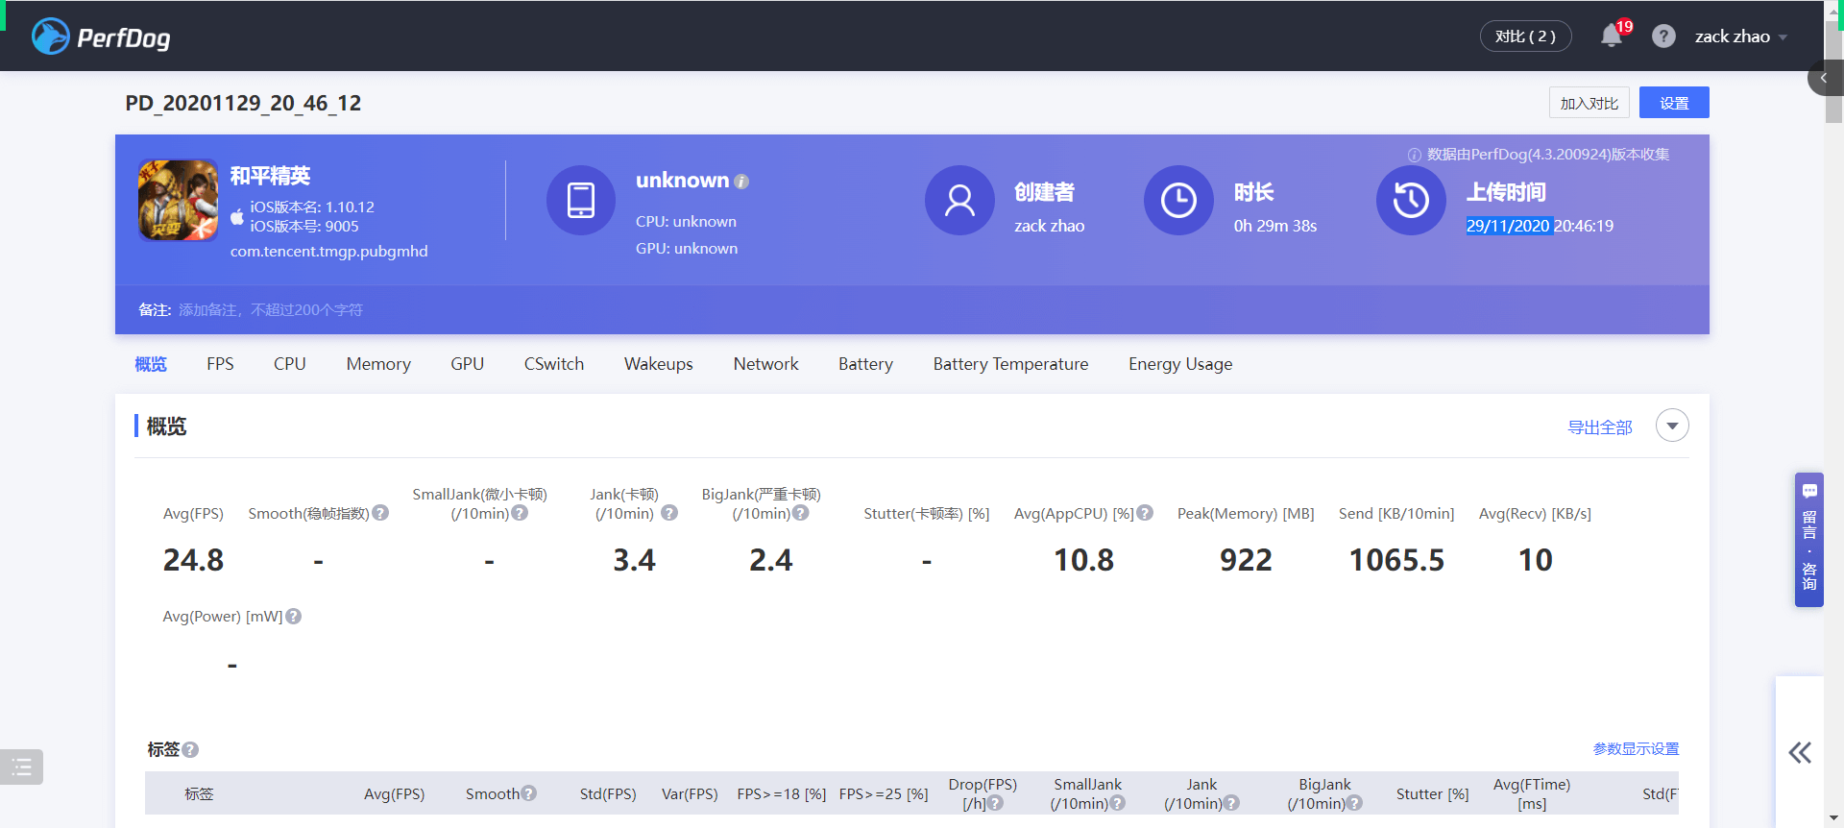Click the report title PD_20201129_20_46_12
The image size is (1844, 828).
coord(243,103)
